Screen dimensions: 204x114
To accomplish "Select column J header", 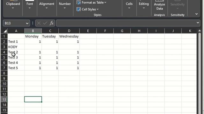I will coord(173,31).
